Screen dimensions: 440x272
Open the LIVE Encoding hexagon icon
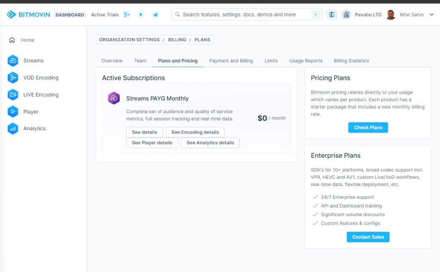(x=13, y=95)
